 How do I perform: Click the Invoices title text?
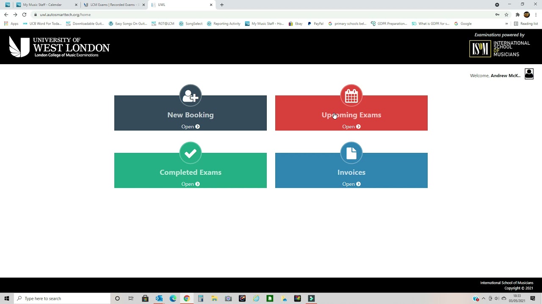click(x=351, y=172)
